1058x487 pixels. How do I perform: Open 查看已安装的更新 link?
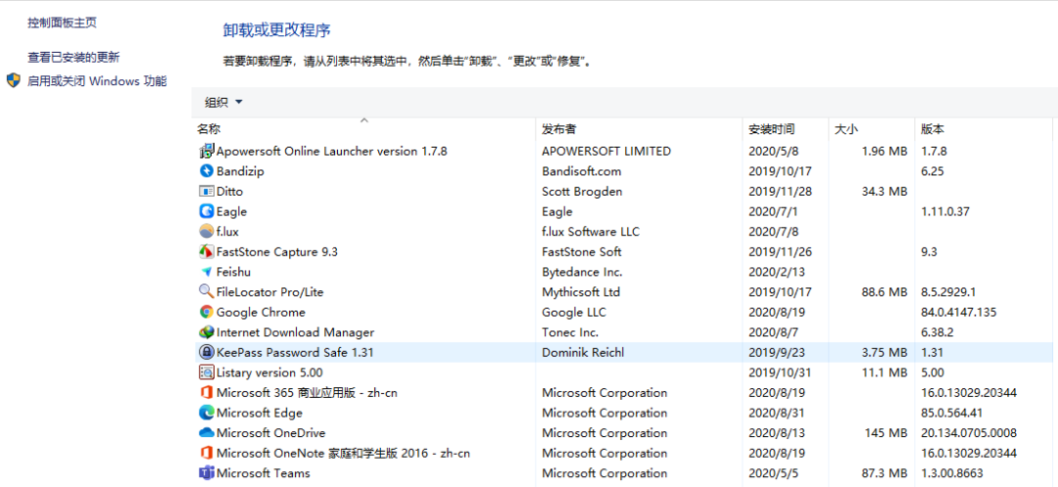[73, 58]
